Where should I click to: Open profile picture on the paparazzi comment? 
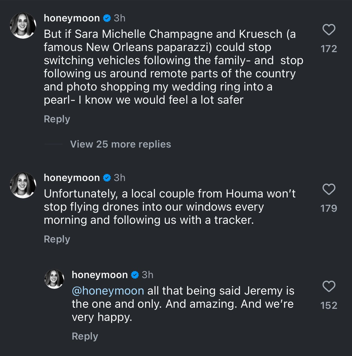[23, 26]
